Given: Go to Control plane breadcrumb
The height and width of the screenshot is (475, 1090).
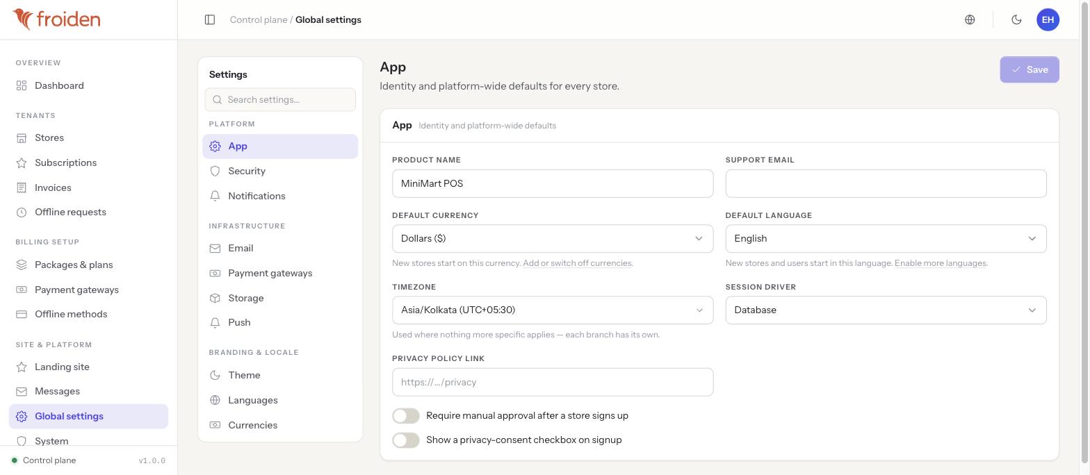Looking at the screenshot, I should coord(259,19).
